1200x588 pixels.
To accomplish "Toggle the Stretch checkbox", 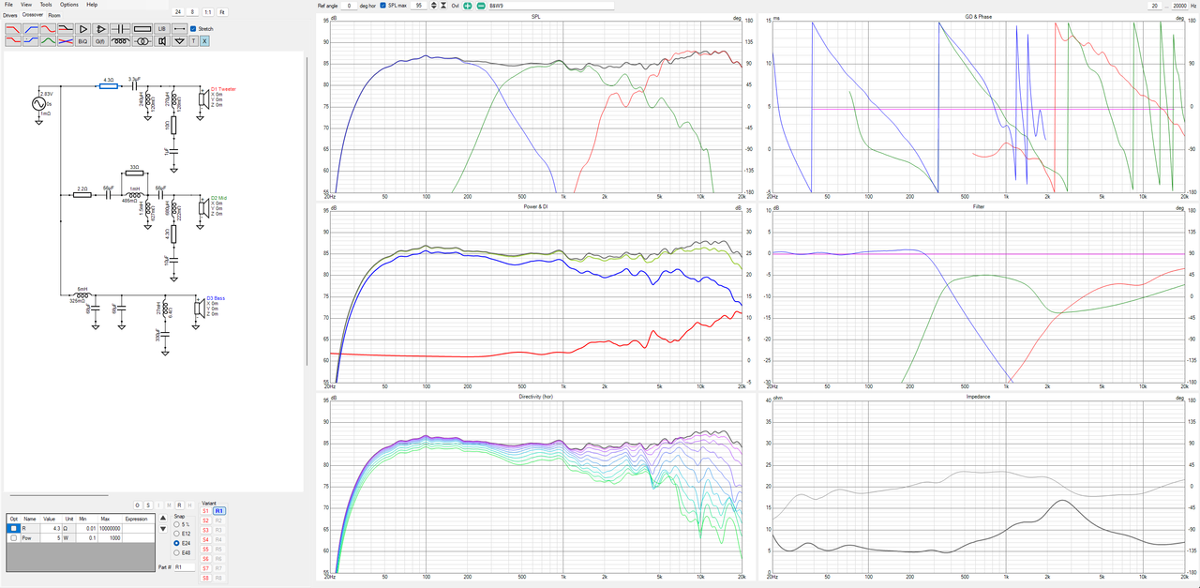I will pos(193,29).
